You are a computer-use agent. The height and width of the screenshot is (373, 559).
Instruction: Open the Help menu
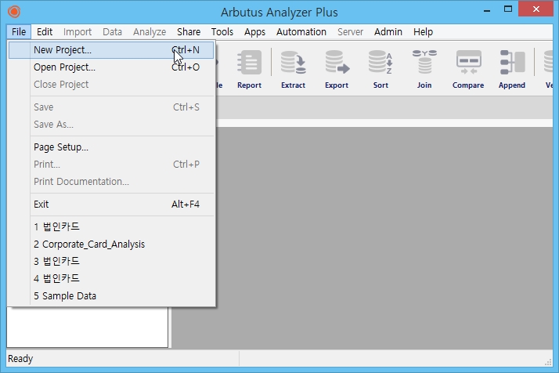[x=423, y=32]
